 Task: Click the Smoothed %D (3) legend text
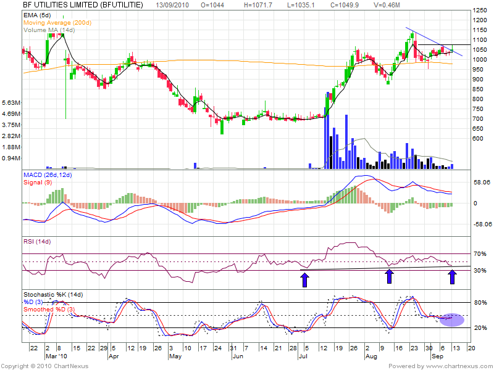click(x=49, y=309)
